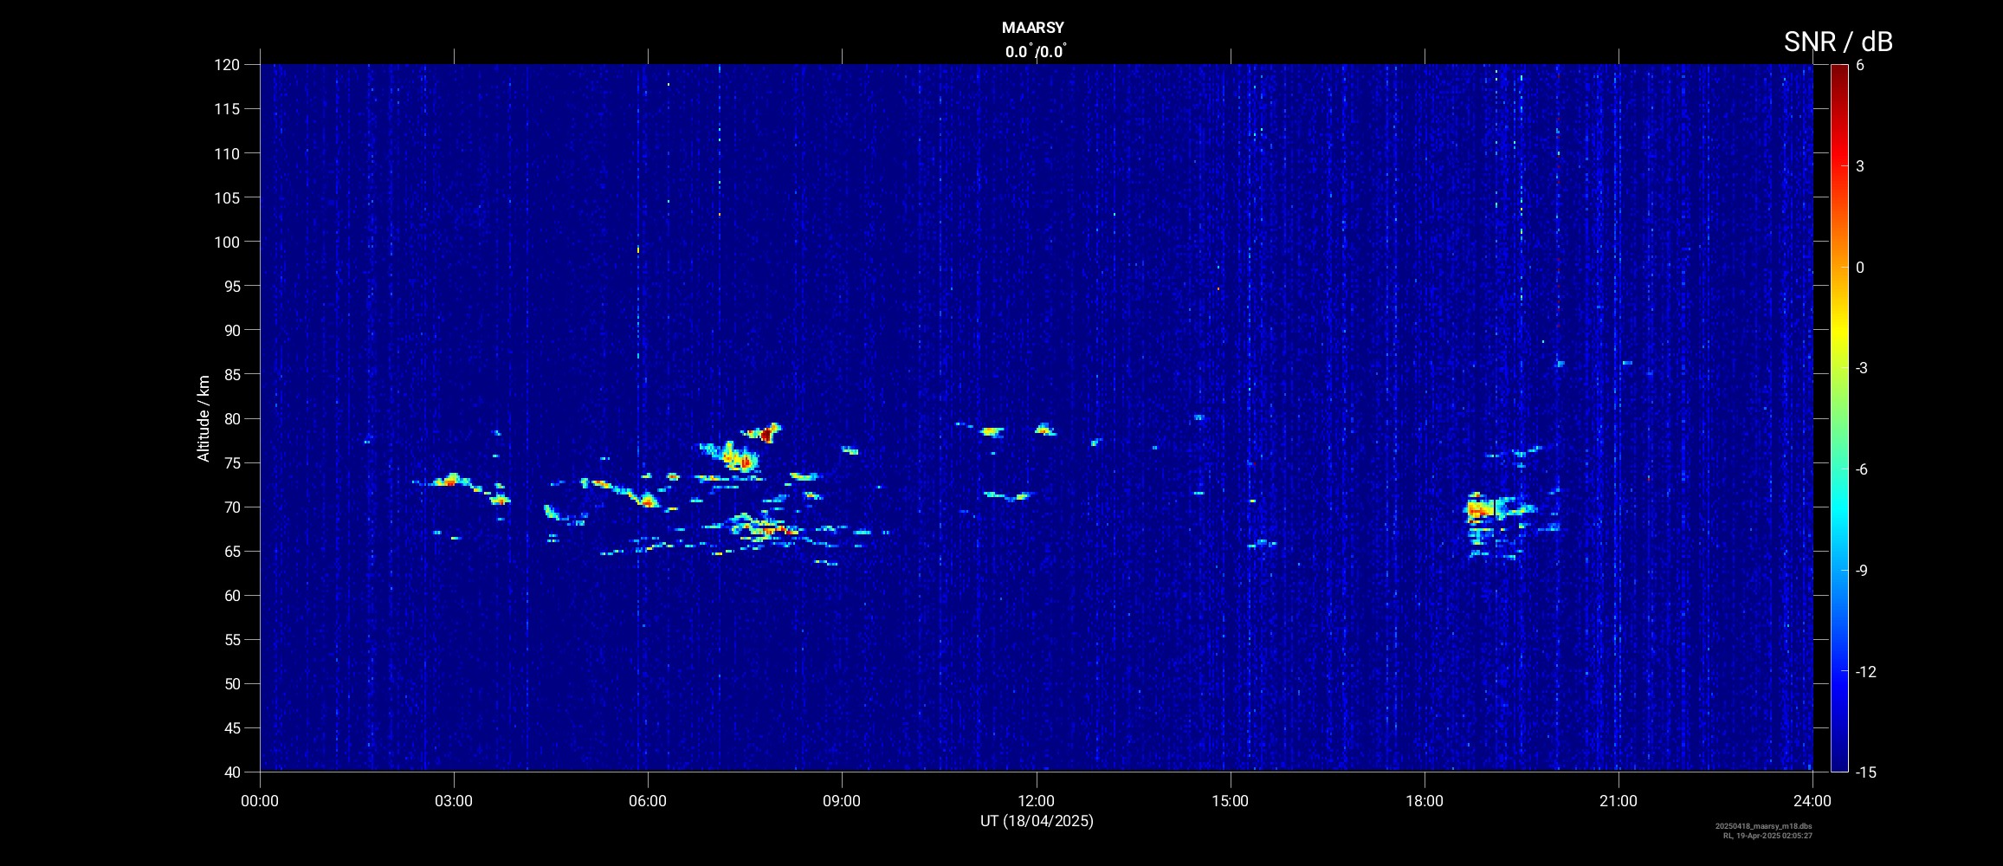This screenshot has width=2003, height=866.
Task: Click the 75 km altitude tick label
Action: [x=231, y=462]
